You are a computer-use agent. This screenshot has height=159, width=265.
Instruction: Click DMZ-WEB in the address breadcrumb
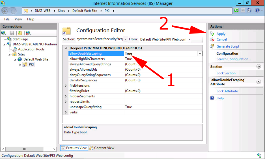(x=43, y=11)
